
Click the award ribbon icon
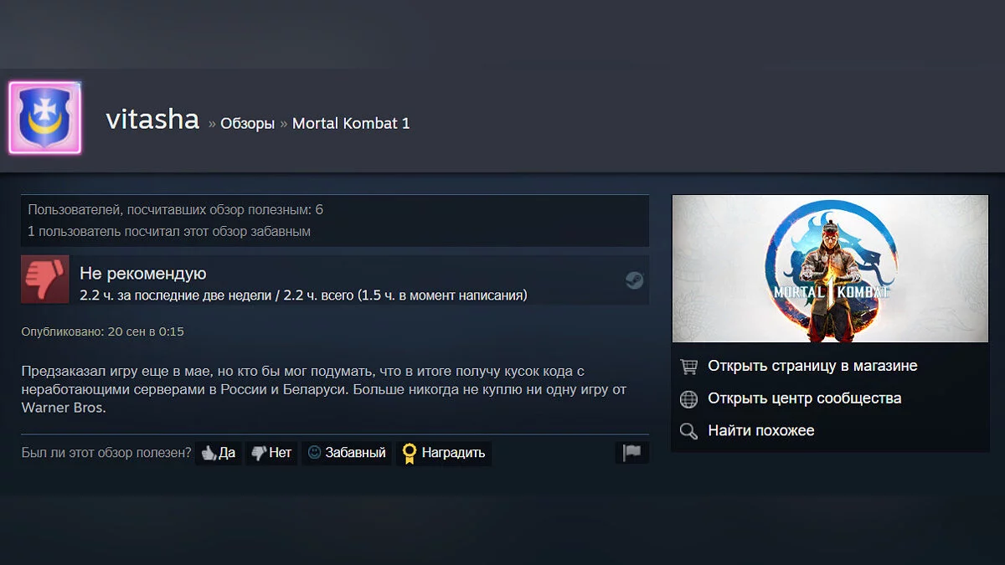[409, 454]
